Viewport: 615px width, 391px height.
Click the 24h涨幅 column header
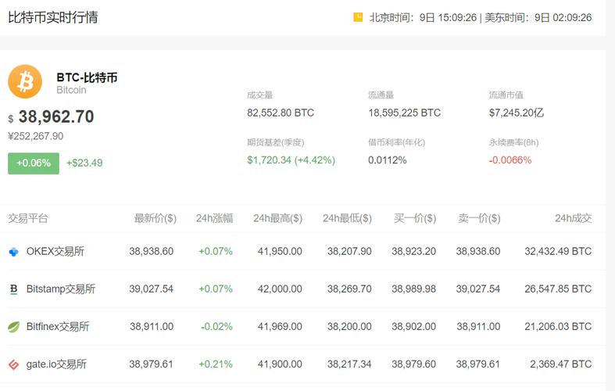click(215, 218)
